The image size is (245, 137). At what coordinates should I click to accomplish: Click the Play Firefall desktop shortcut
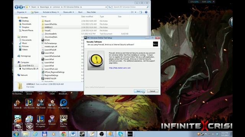(x=41, y=104)
